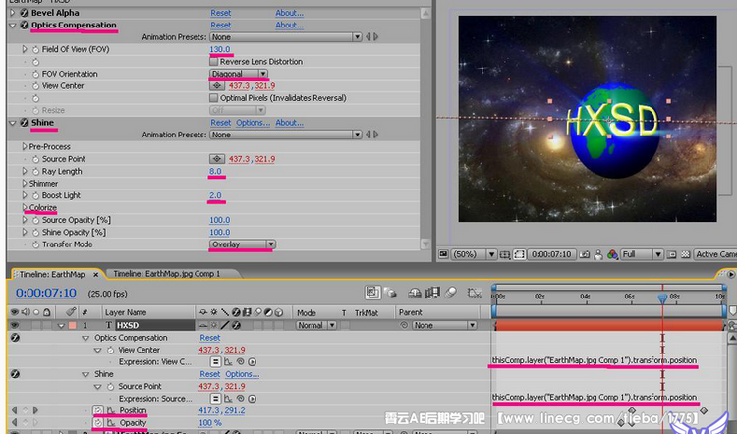Toggle Shine effect switch in timeline
This screenshot has height=434, width=737.
15,374
